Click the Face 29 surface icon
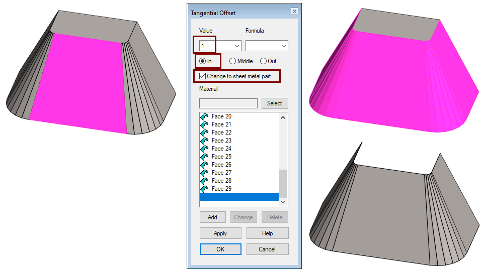Viewport: 486px width, 271px height. point(204,189)
